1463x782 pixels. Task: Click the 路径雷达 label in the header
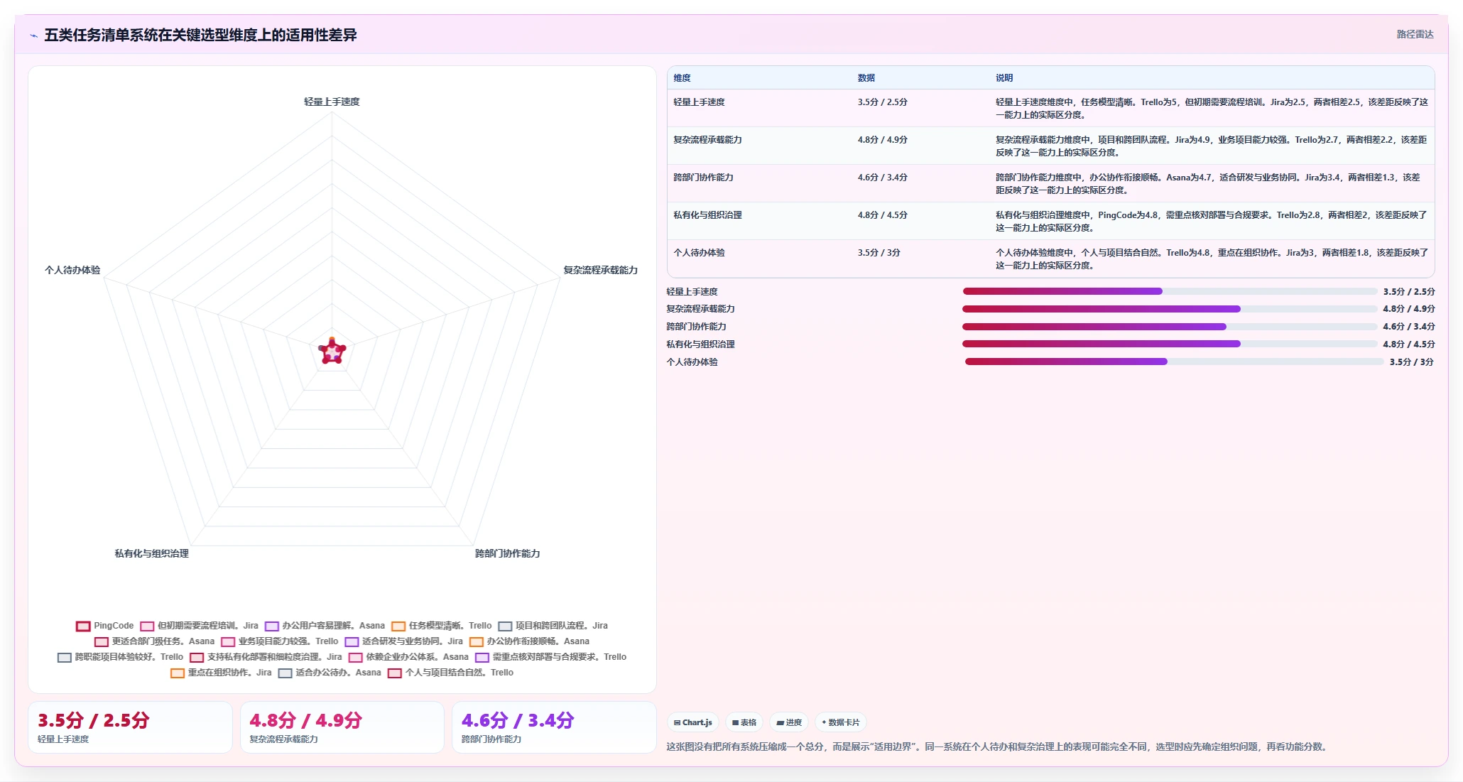pyautogui.click(x=1415, y=34)
